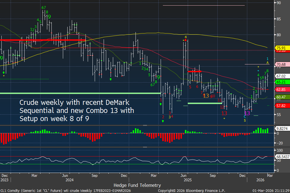Click the red down arrow at the June 2025 spike
This screenshot has width=290, height=193.
[x=186, y=40]
